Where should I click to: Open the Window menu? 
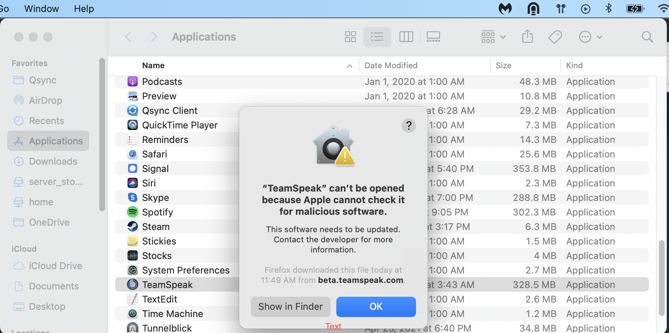pos(41,9)
